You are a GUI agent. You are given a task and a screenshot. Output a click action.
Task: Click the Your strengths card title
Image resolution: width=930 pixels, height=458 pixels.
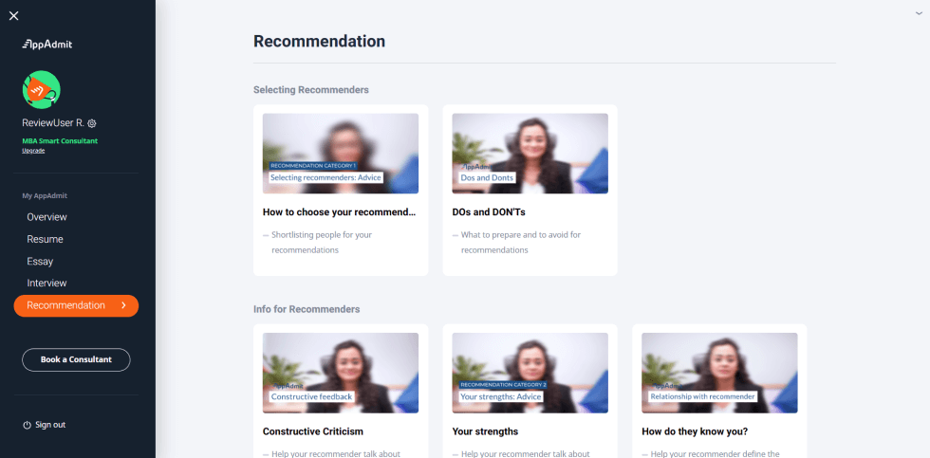(485, 431)
